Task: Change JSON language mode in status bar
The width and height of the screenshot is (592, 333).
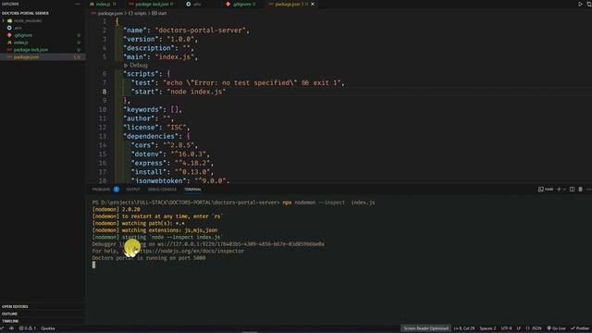Action: click(534, 328)
